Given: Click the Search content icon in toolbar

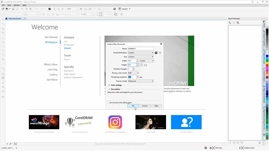Looking at the screenshot, I should click(x=50, y=9).
